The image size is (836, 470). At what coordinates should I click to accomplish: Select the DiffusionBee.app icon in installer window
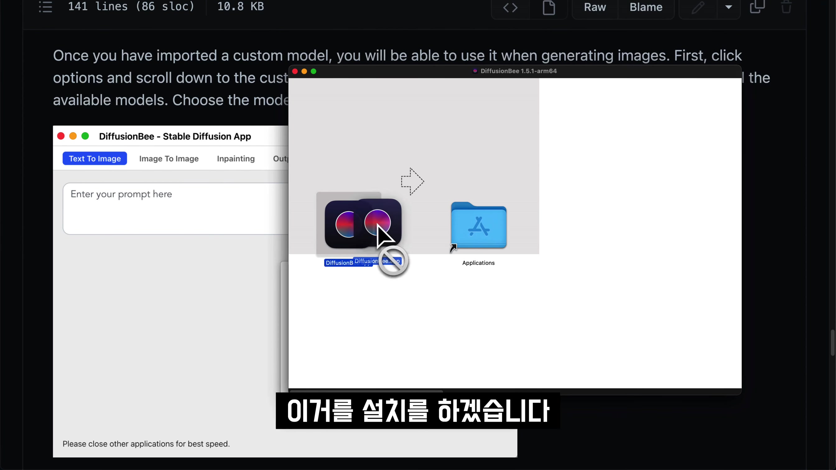(348, 224)
